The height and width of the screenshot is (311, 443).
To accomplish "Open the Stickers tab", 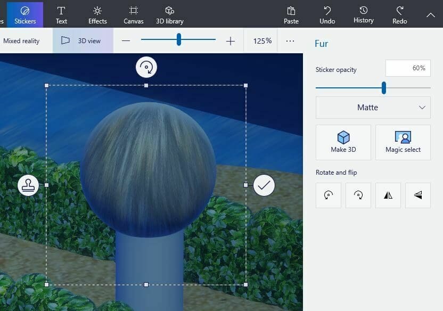I will (25, 15).
